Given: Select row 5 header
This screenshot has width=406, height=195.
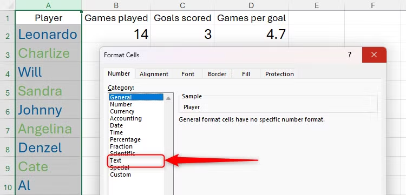Looking at the screenshot, I should pyautogui.click(x=8, y=92).
